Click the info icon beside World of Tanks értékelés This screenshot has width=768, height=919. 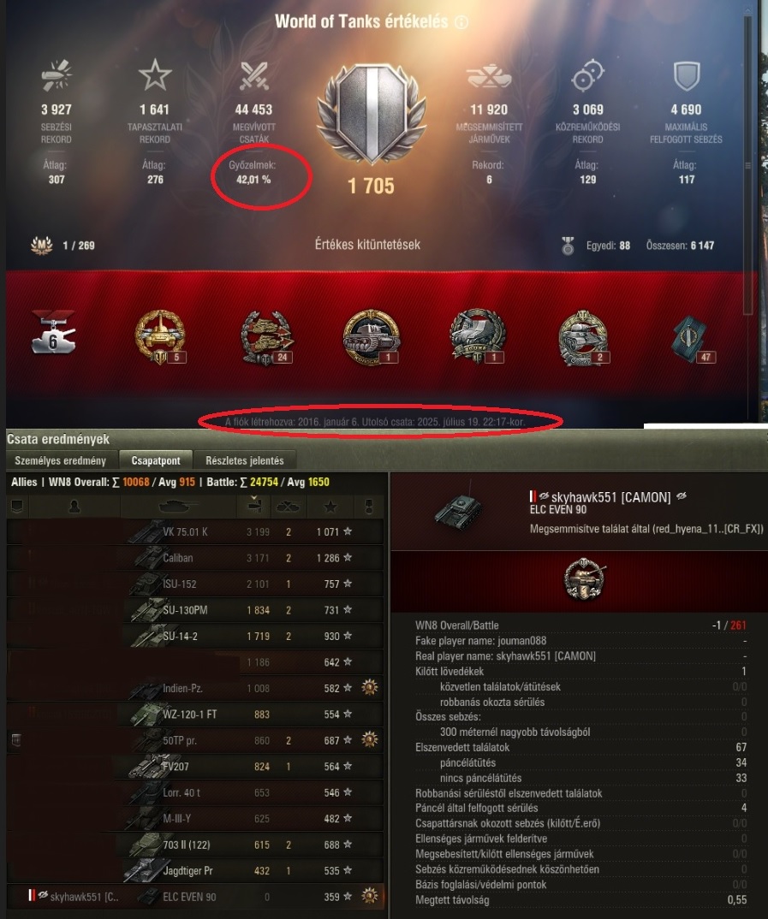[x=461, y=22]
